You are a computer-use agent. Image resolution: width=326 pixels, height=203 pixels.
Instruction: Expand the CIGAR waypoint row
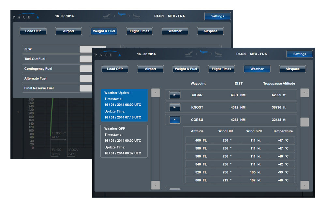point(175,95)
